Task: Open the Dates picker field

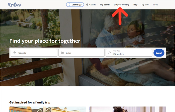Action: [81, 53]
